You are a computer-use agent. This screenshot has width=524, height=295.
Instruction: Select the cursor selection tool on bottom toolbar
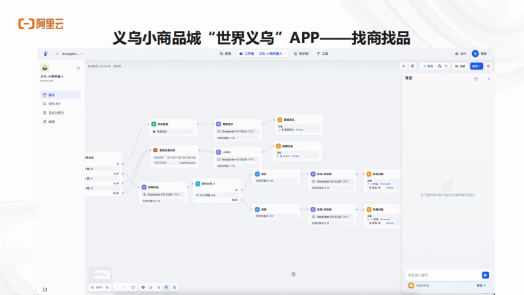(159, 287)
